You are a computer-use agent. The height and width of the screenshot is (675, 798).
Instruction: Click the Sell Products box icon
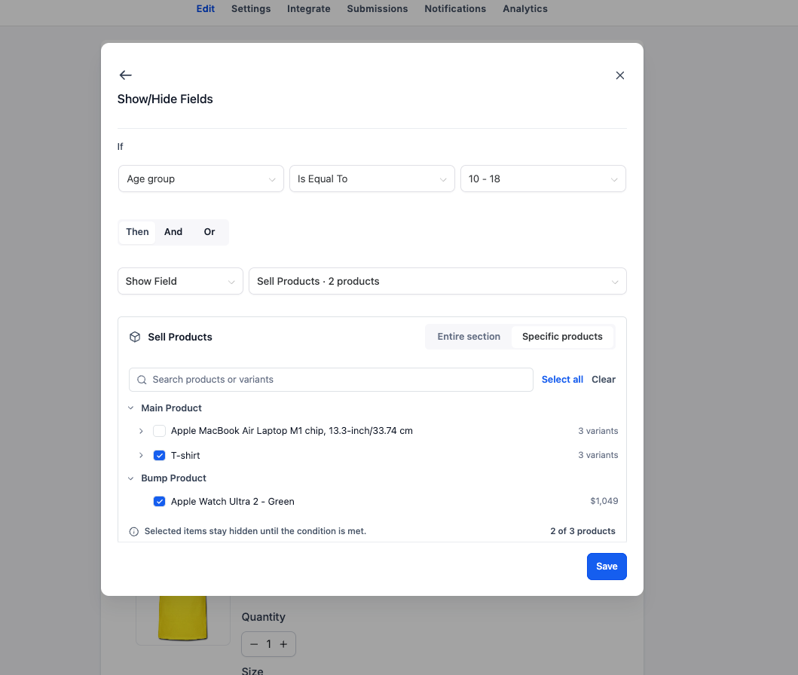coord(135,337)
